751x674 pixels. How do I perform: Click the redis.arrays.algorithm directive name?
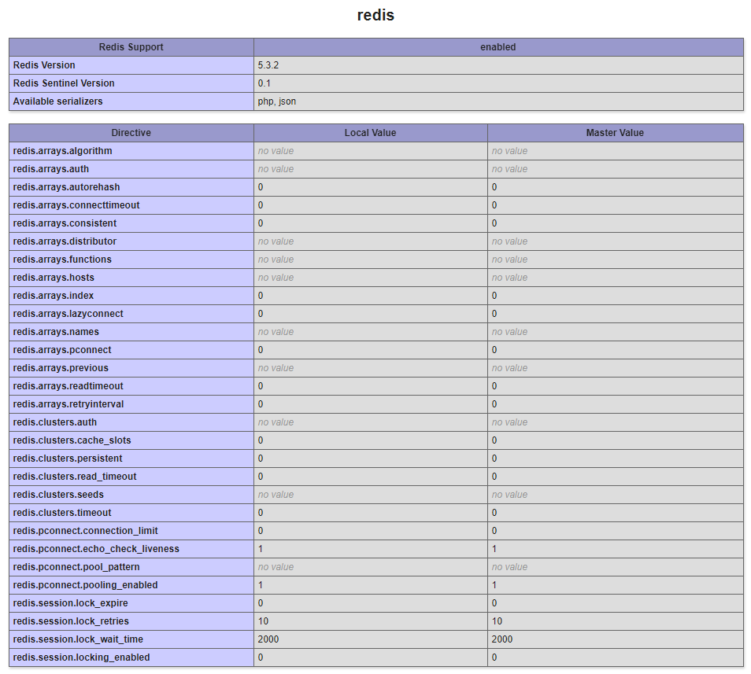click(x=63, y=151)
